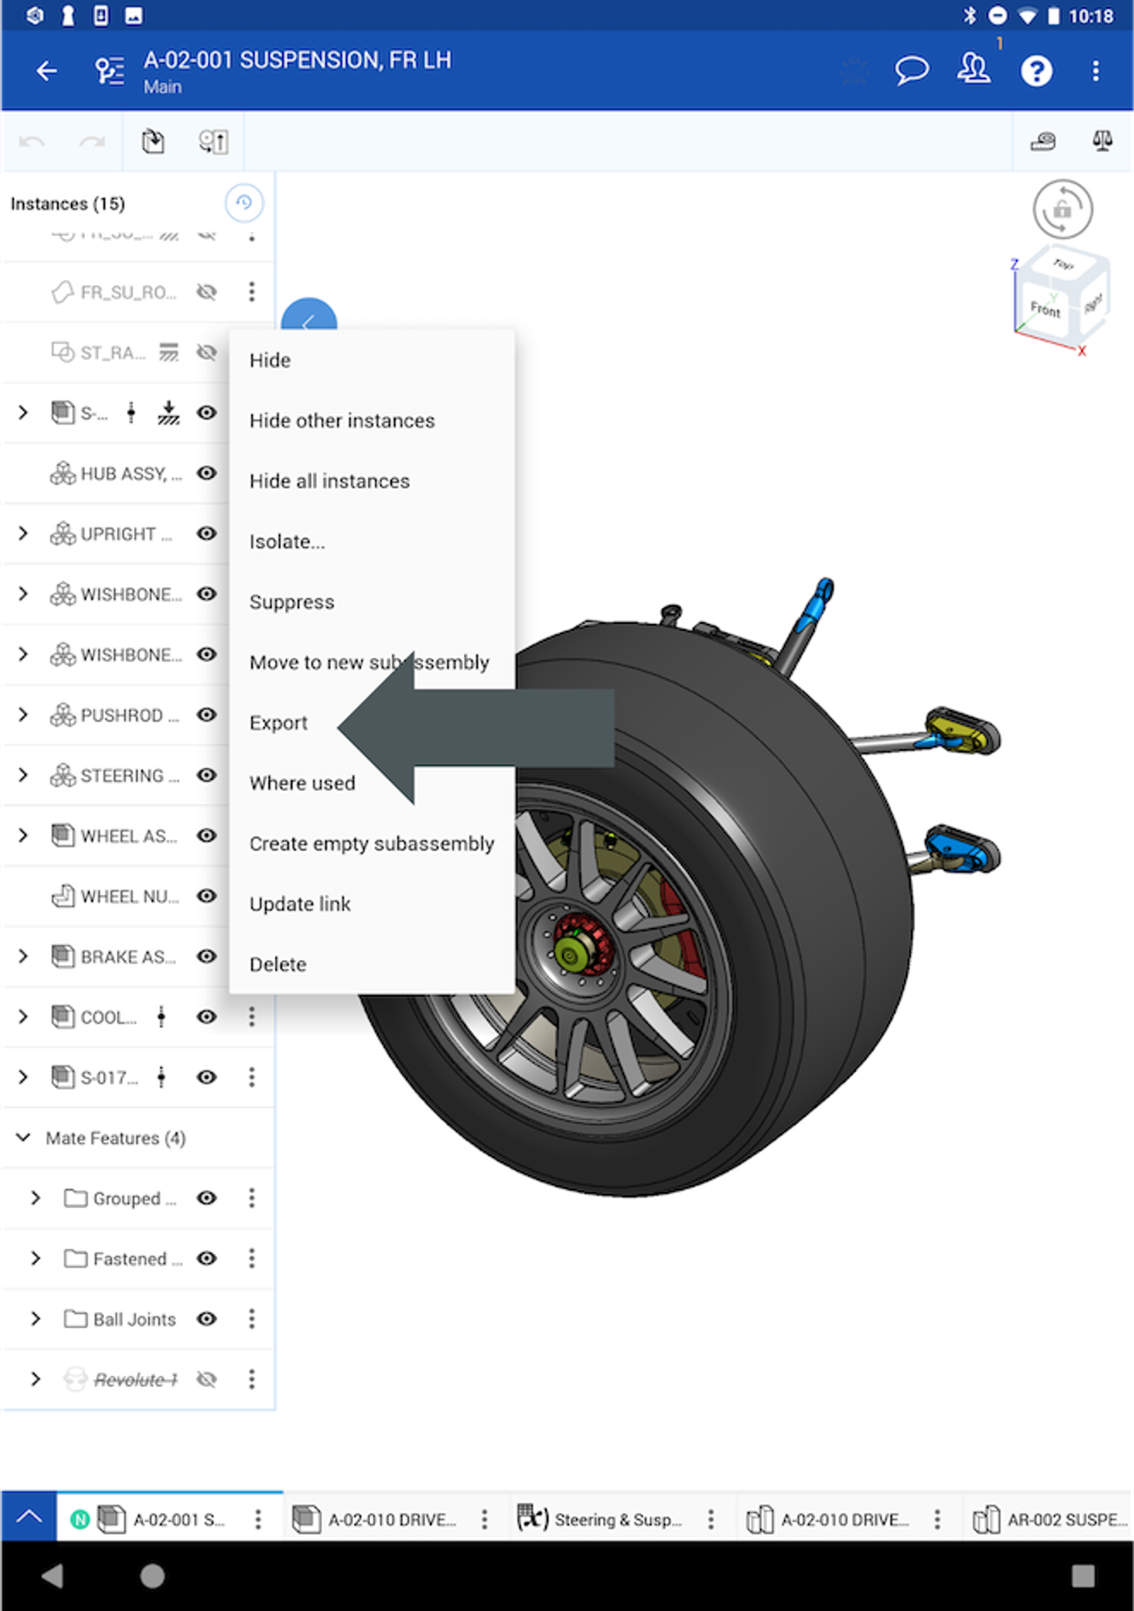Expand the Fastened mates folder

coord(35,1259)
